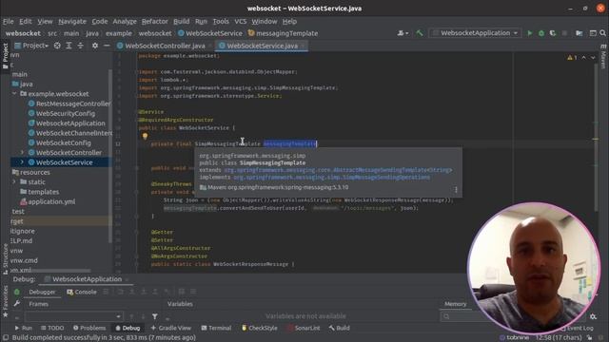The image size is (609, 342).
Task: Open documentation popup more options menu
Action: [x=456, y=190]
